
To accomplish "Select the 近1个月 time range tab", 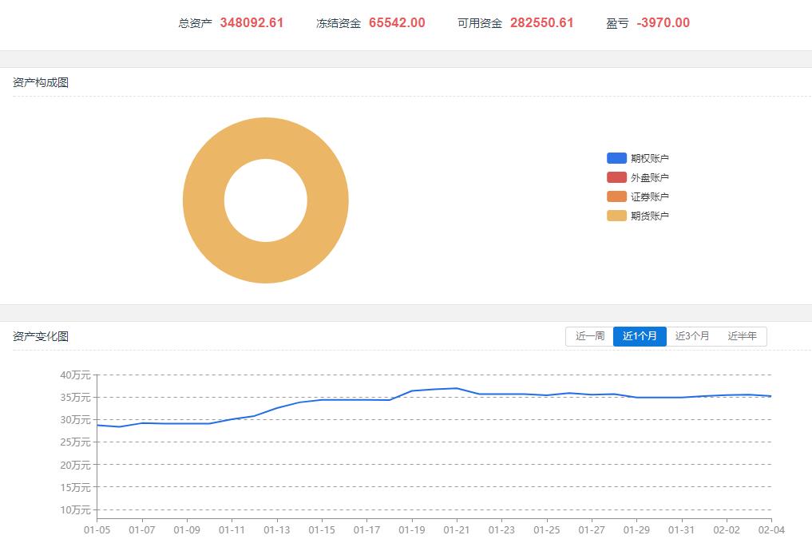I will pyautogui.click(x=640, y=336).
